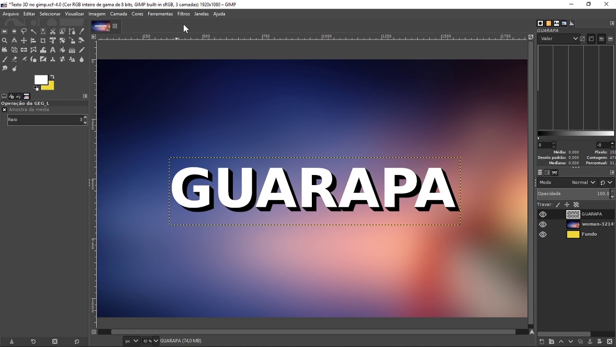Select the Smudge tool

point(4,68)
